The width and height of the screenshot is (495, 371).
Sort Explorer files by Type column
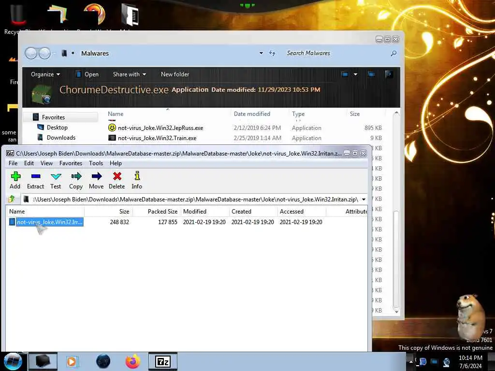point(298,114)
